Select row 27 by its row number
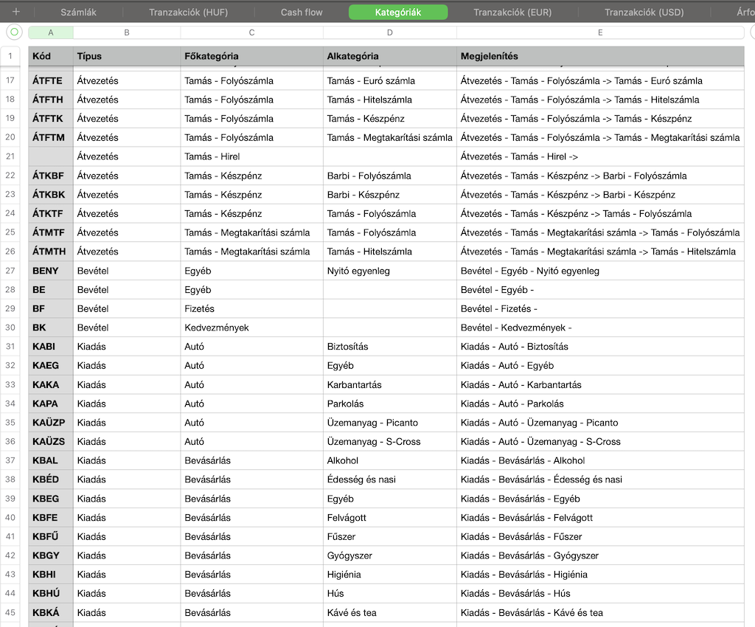The height and width of the screenshot is (627, 755). [10, 271]
